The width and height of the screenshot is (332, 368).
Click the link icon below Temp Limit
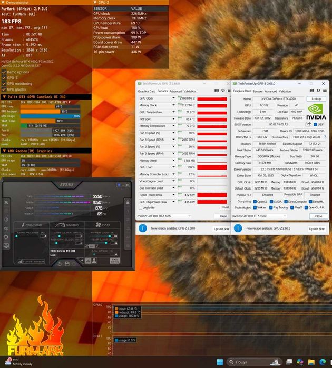point(87,246)
